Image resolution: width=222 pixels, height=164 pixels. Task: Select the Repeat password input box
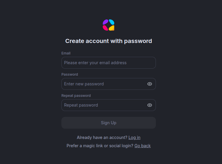point(103,105)
